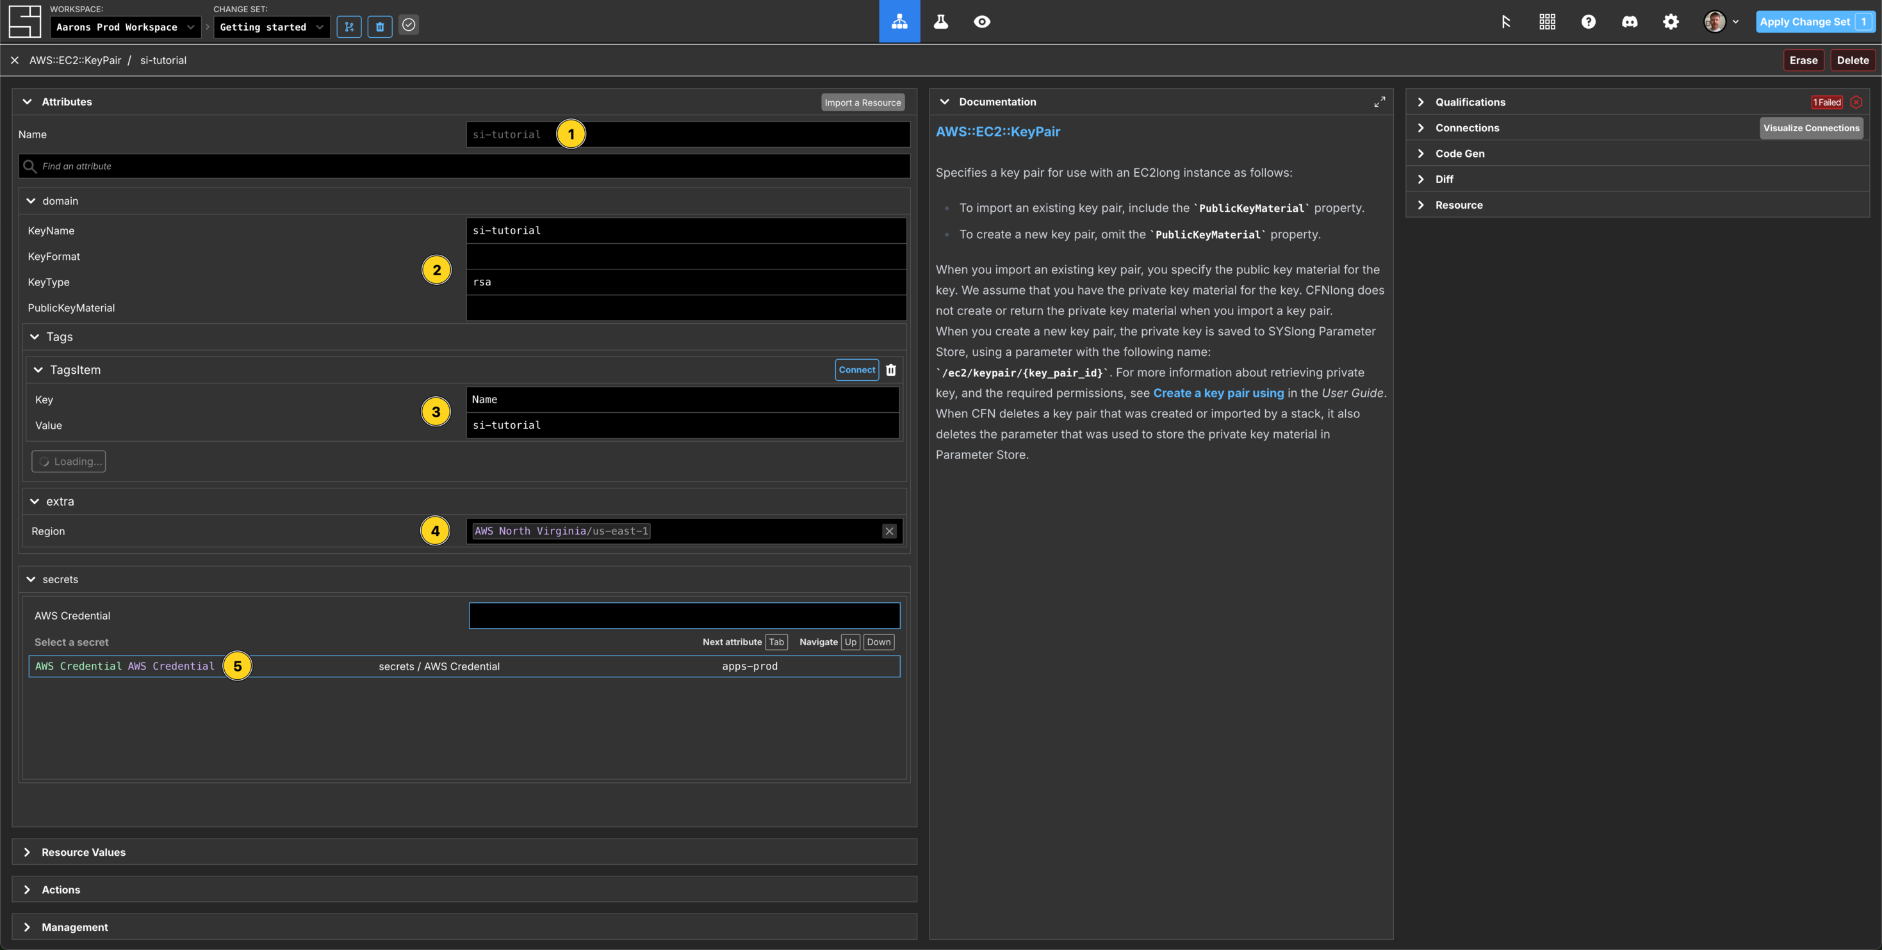
Task: Focus the AWS Credential input field
Action: (x=685, y=616)
